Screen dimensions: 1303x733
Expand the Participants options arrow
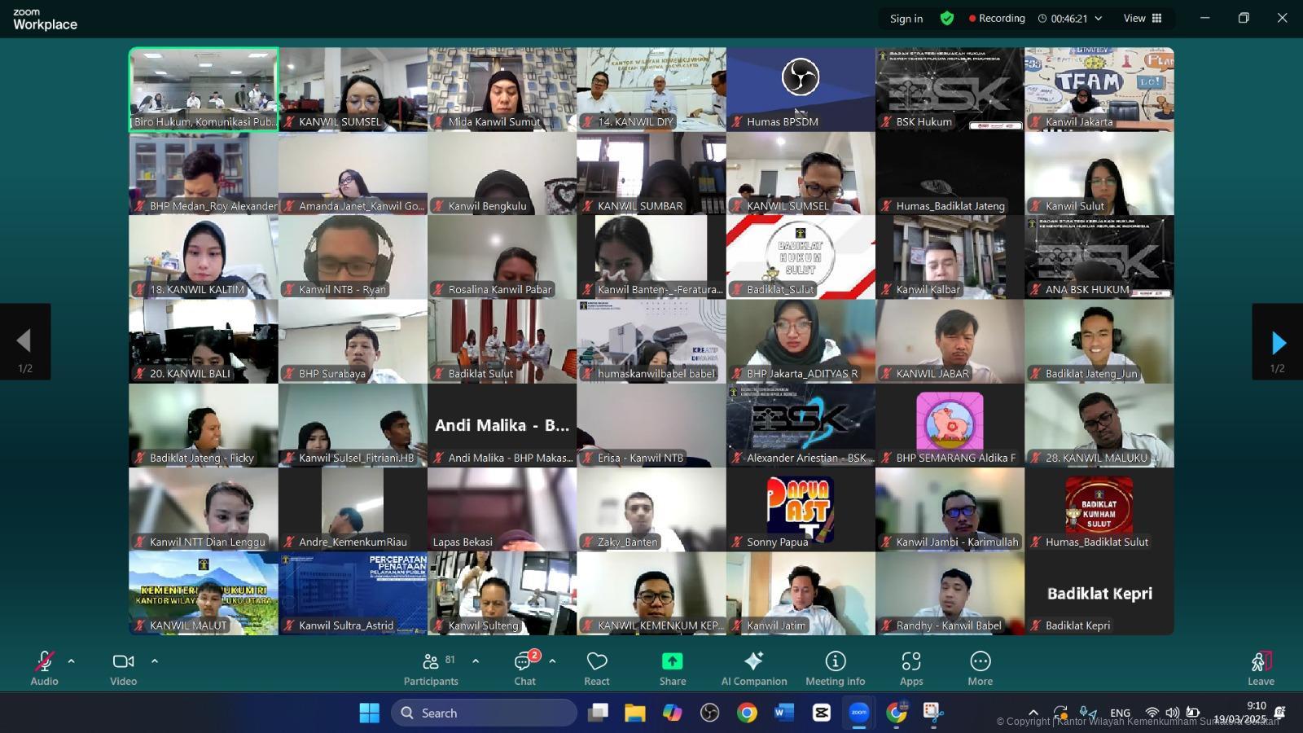[x=476, y=661]
